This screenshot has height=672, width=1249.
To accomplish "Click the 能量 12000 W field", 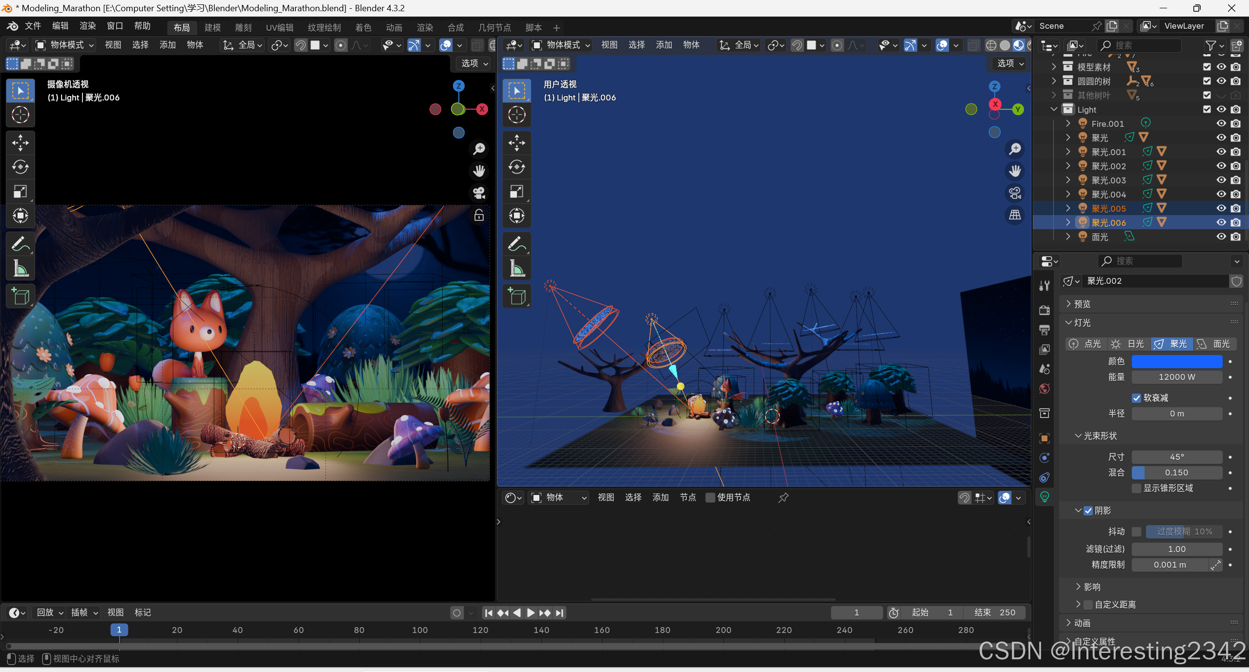I will pyautogui.click(x=1176, y=377).
